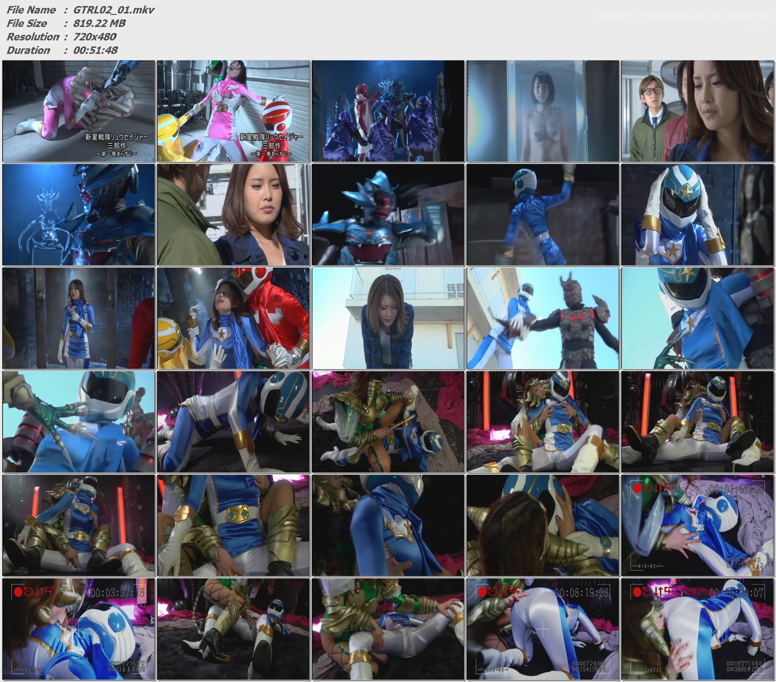Open thumbnail of woman in plaid coat facing man
The image size is (776, 682).
[x=233, y=214]
